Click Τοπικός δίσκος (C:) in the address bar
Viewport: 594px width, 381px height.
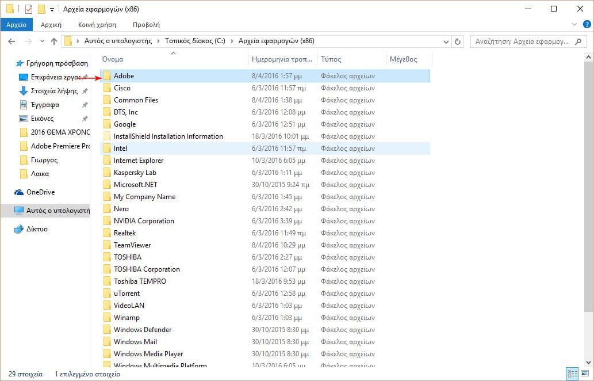coord(195,41)
